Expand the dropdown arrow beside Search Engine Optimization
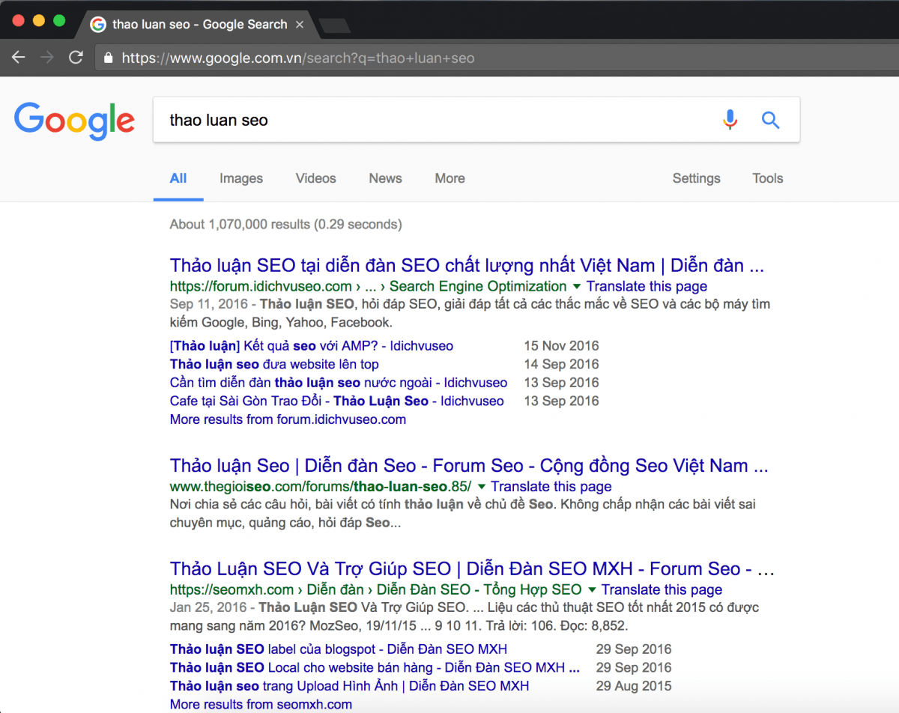The height and width of the screenshot is (713, 899). (x=576, y=287)
